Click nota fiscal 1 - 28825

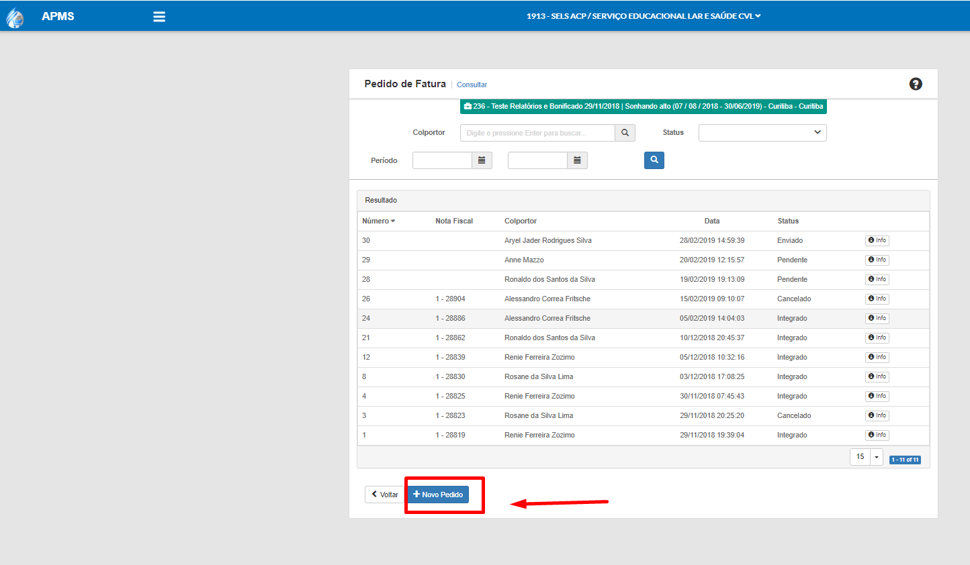click(x=450, y=396)
